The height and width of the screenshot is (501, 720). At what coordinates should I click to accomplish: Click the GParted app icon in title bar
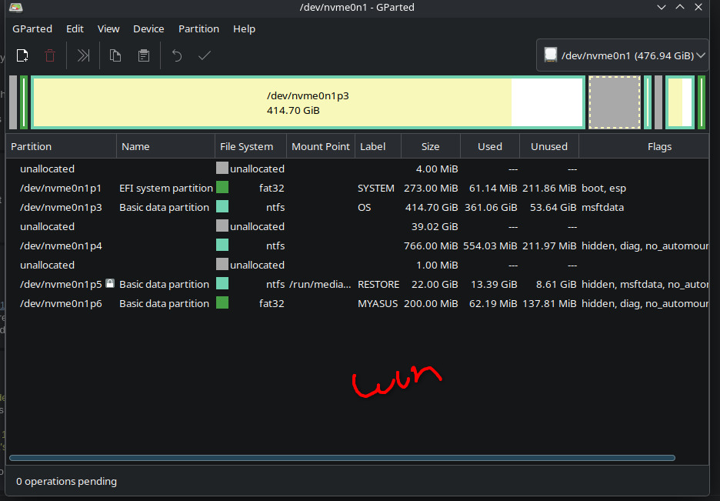(x=16, y=8)
